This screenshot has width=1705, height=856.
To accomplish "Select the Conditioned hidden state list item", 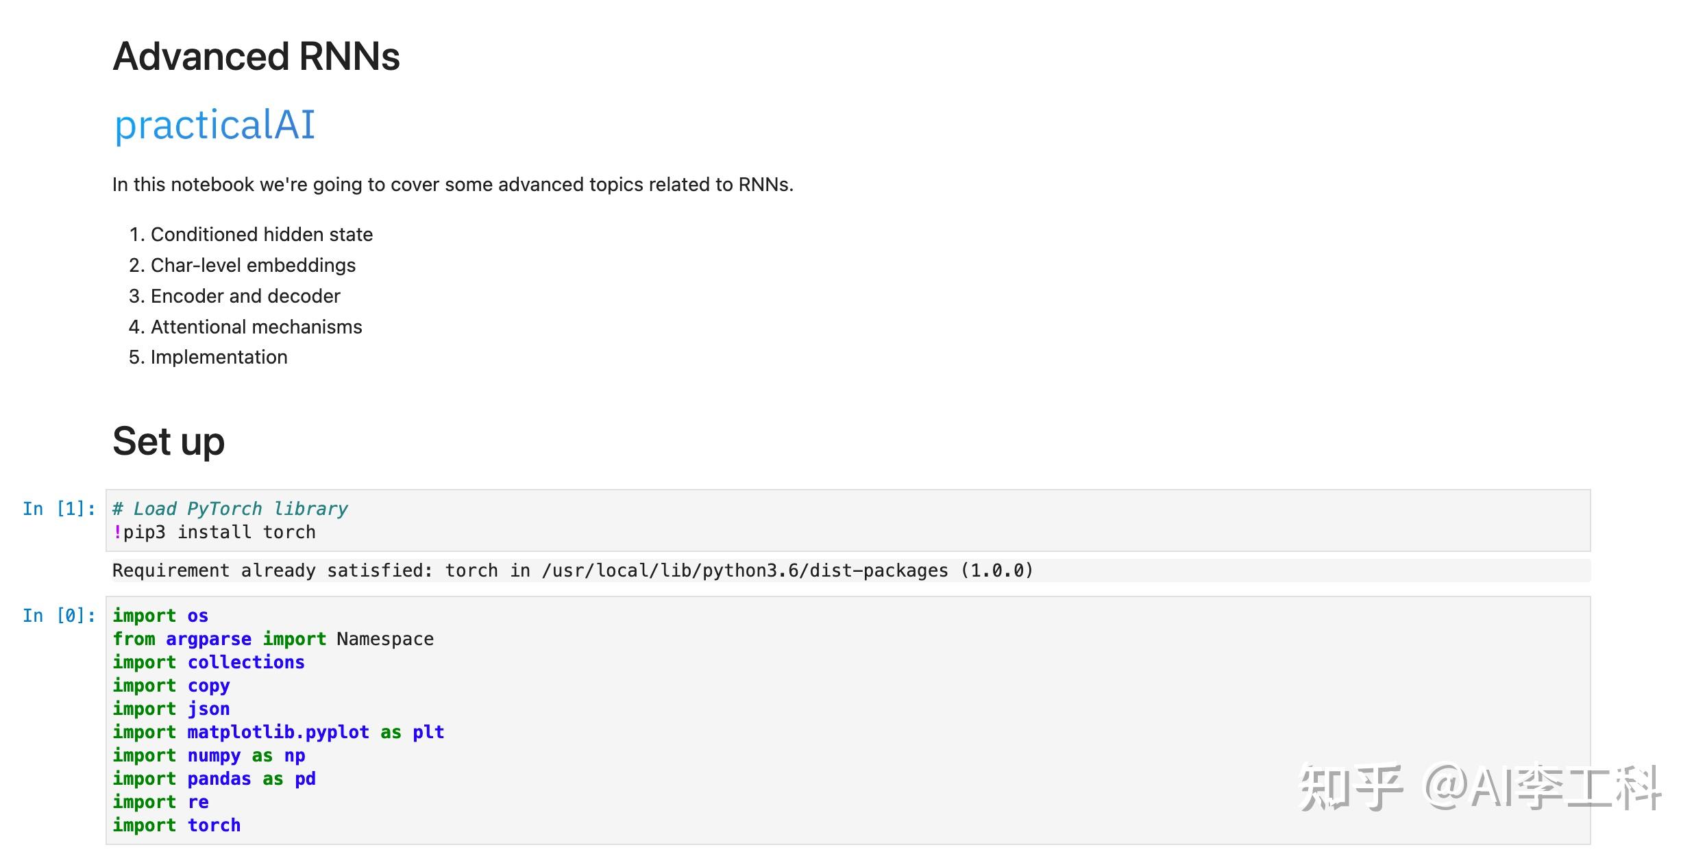I will point(261,234).
